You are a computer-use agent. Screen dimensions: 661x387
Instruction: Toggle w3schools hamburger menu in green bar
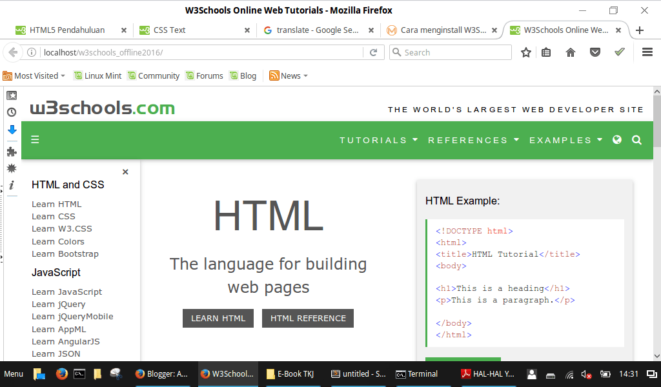point(35,139)
